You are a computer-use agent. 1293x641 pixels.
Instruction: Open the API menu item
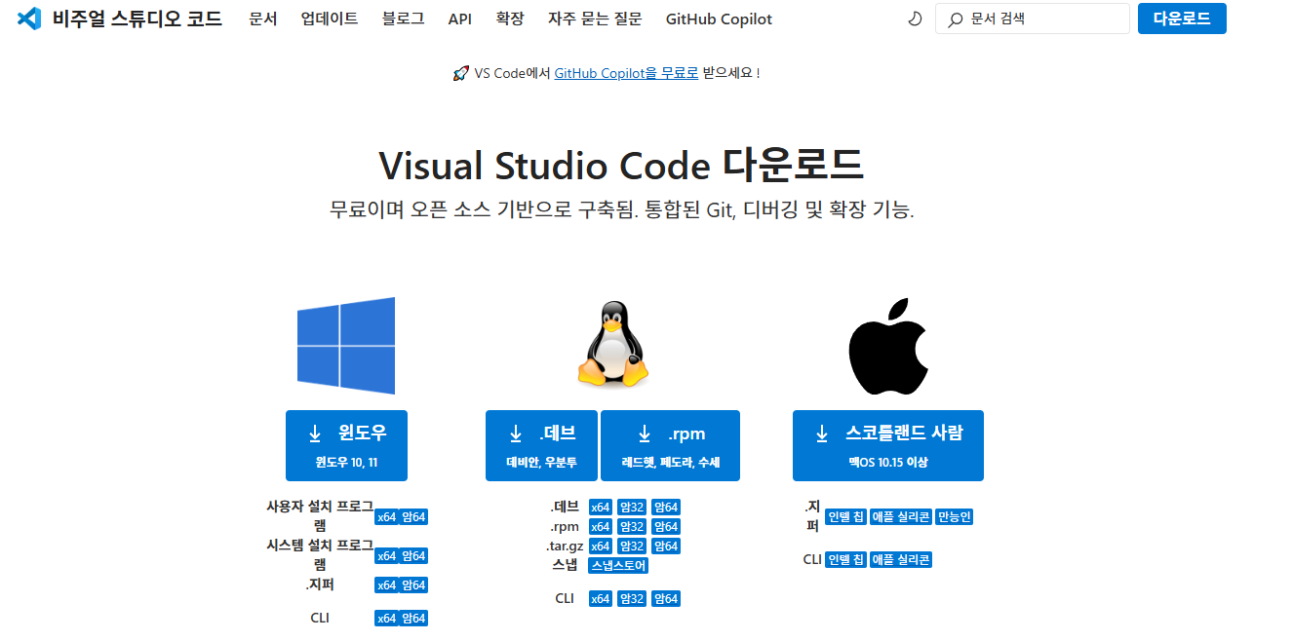460,19
